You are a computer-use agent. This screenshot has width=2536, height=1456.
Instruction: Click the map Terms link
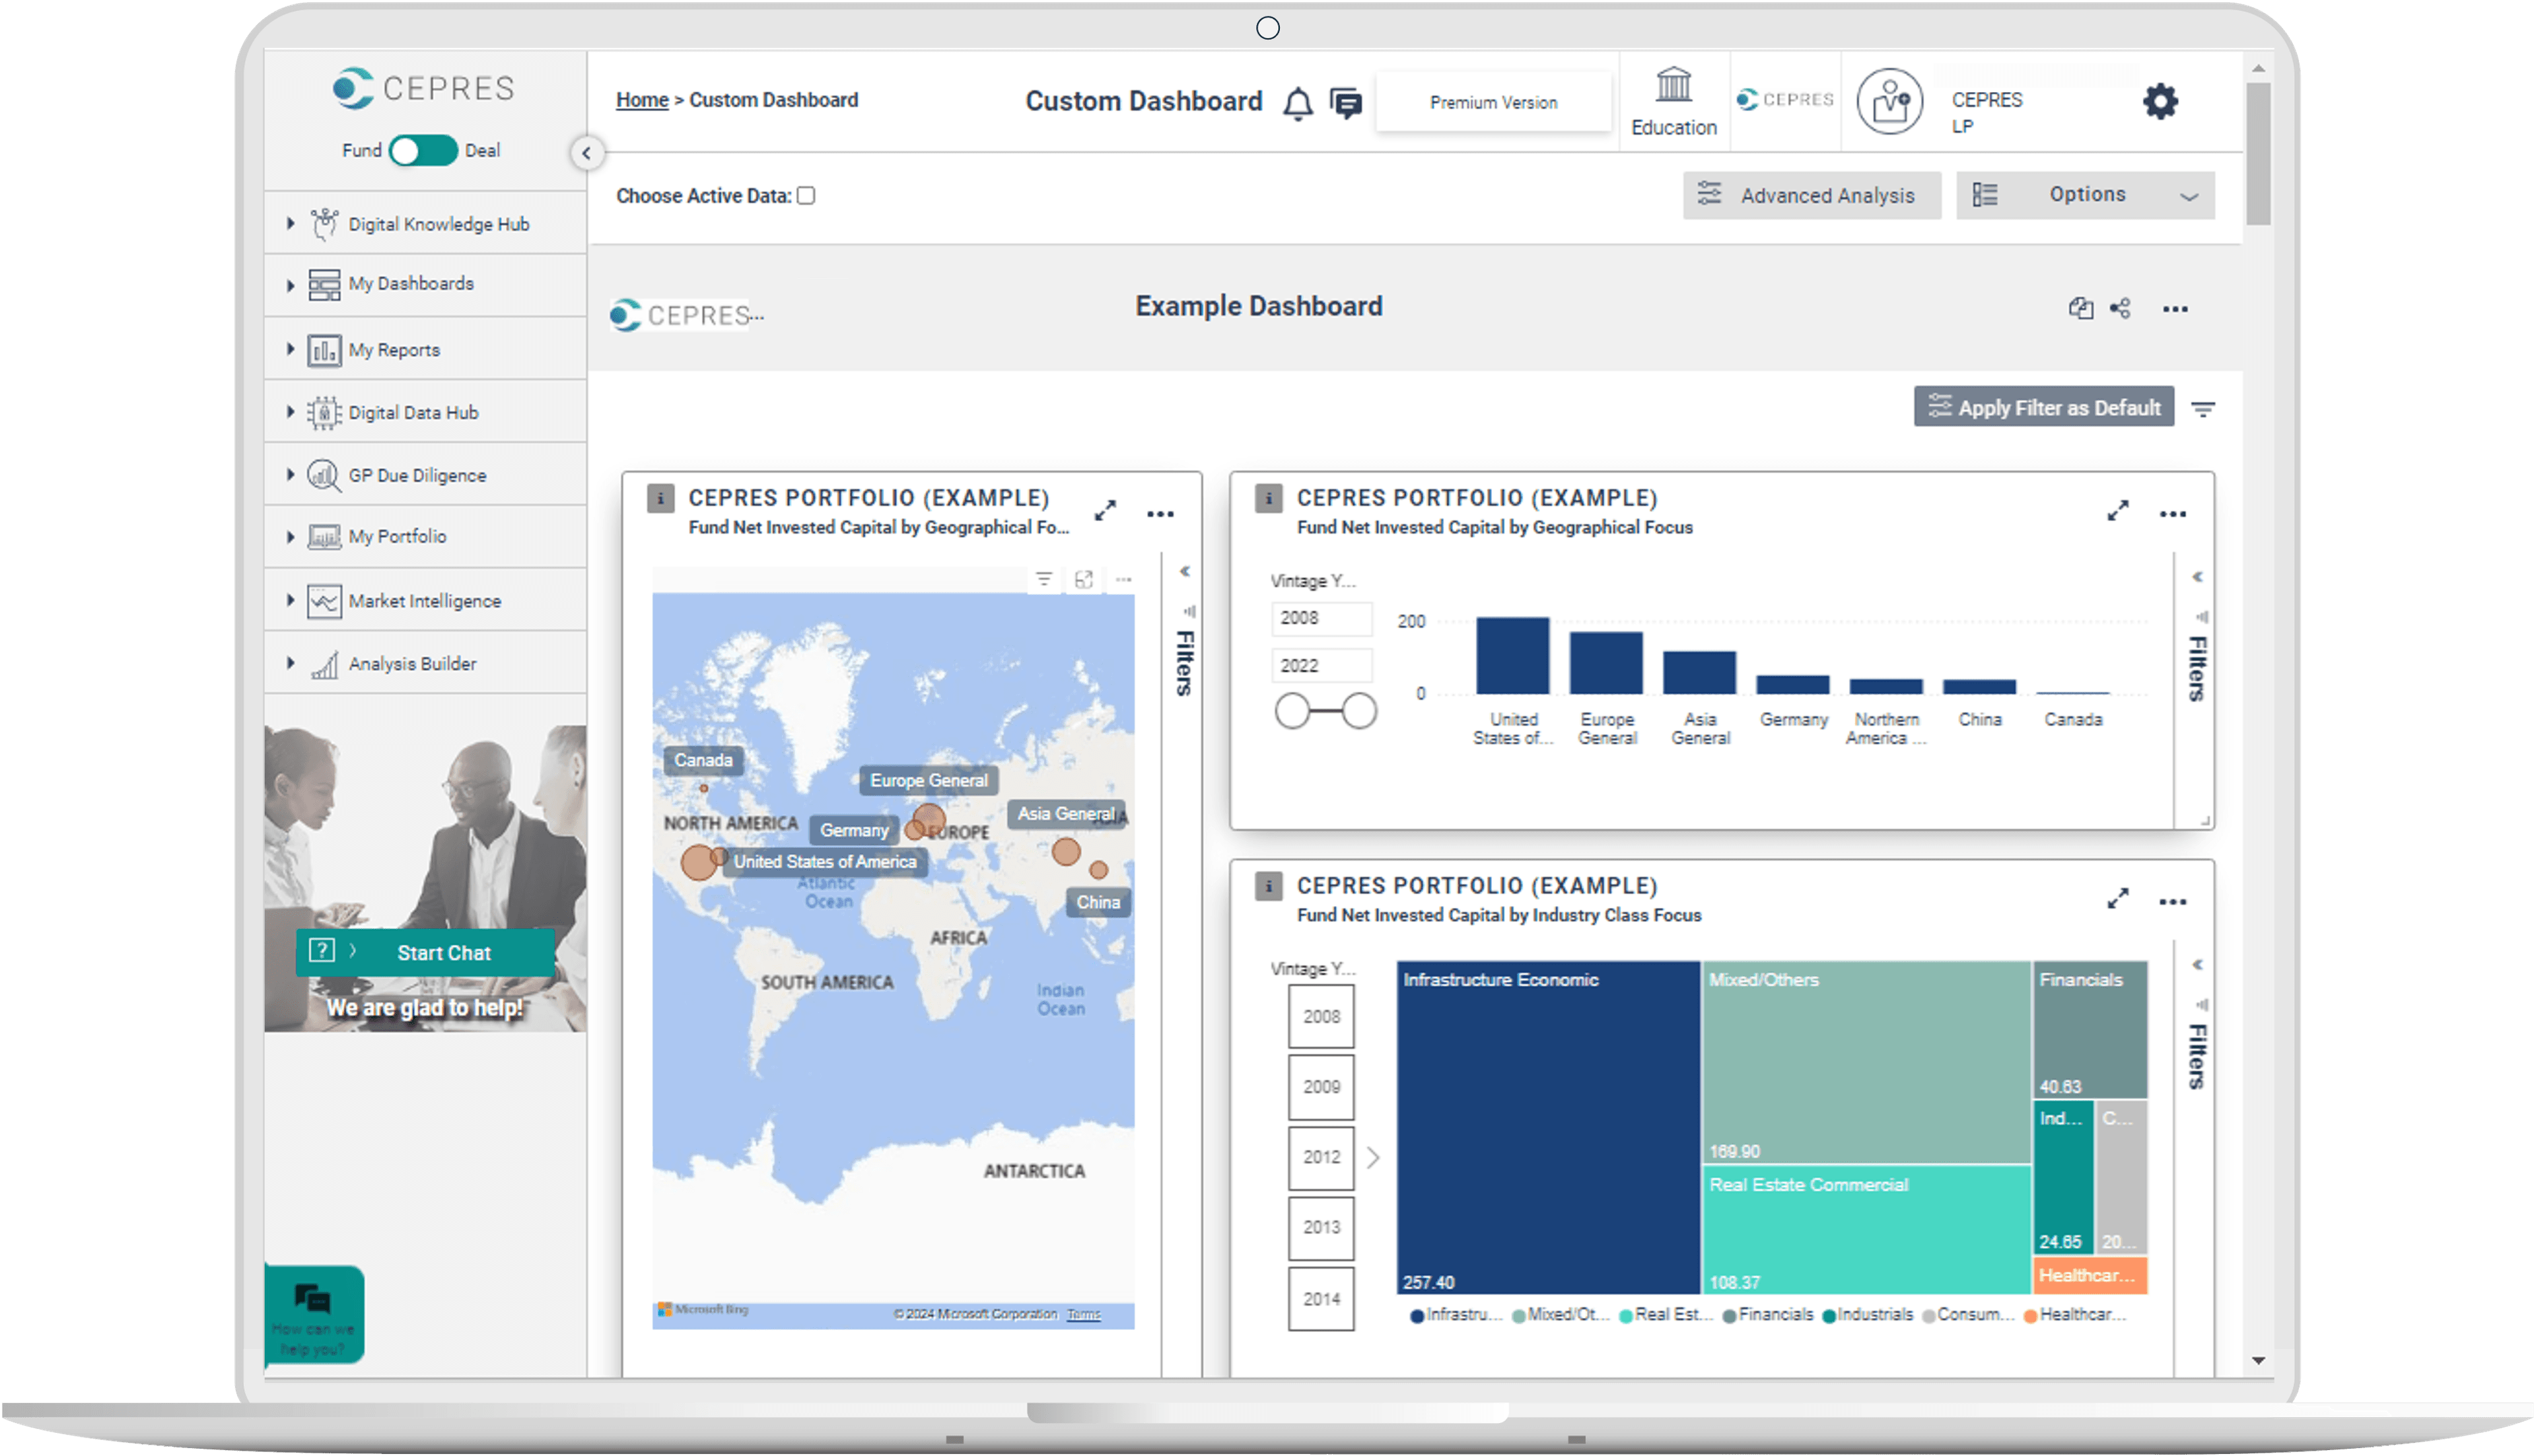pos(1083,1314)
